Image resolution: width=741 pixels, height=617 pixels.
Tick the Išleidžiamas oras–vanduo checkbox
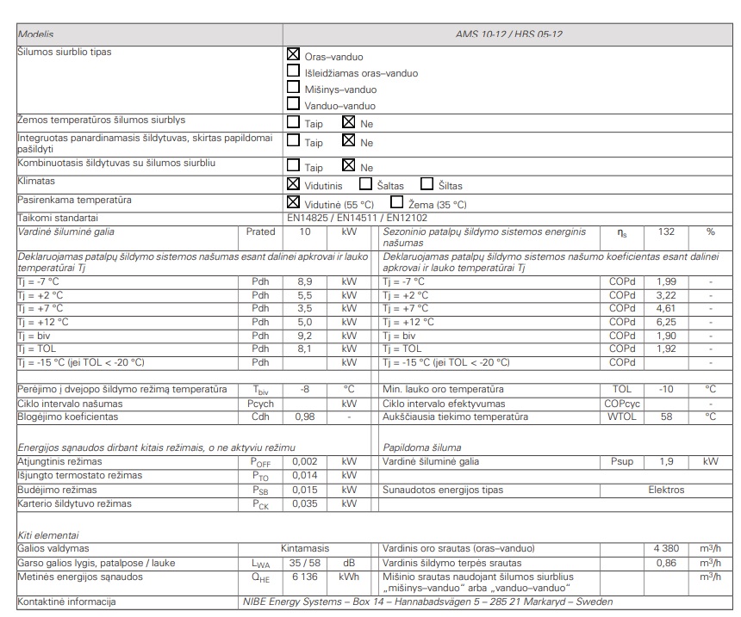pyautogui.click(x=293, y=72)
